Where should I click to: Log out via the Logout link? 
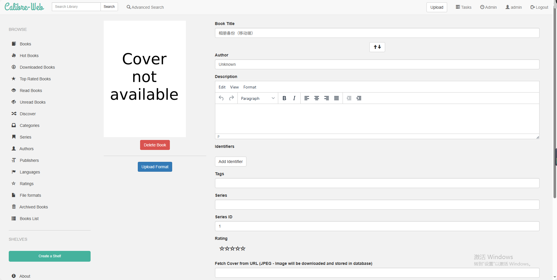coord(539,7)
